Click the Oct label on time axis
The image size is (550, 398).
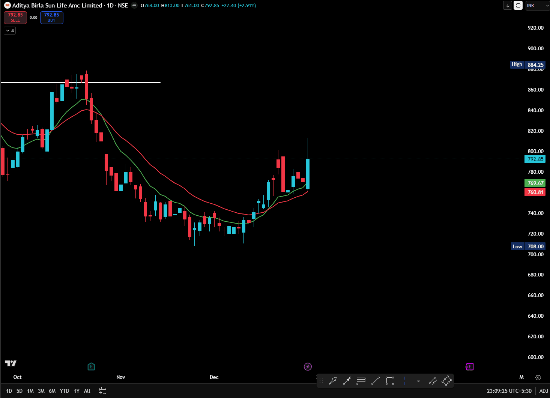pos(17,377)
